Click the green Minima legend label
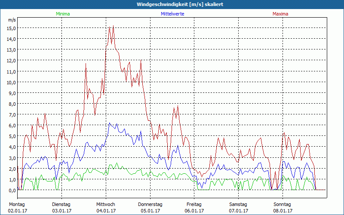This screenshot has height=215, width=344. (x=63, y=14)
